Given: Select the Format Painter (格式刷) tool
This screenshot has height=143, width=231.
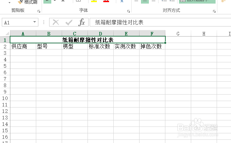Looking at the screenshot, I should pos(27,2).
